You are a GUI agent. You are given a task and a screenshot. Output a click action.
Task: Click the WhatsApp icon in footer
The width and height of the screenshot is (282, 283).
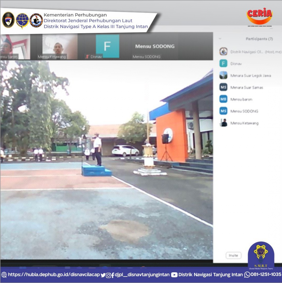click(x=247, y=275)
